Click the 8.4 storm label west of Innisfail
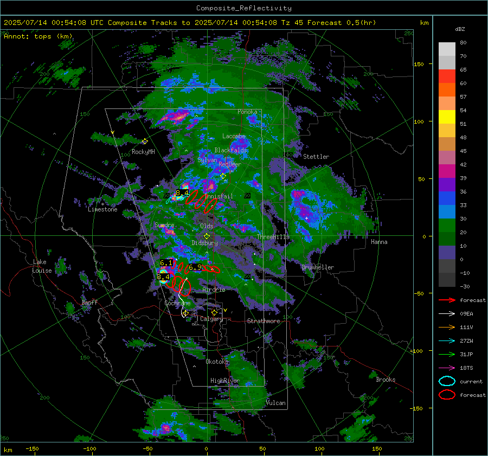488x456 pixels. coord(182,192)
